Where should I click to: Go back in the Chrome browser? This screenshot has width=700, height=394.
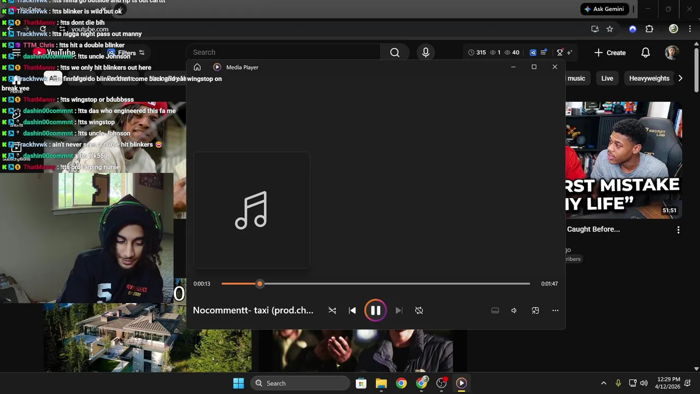point(10,29)
